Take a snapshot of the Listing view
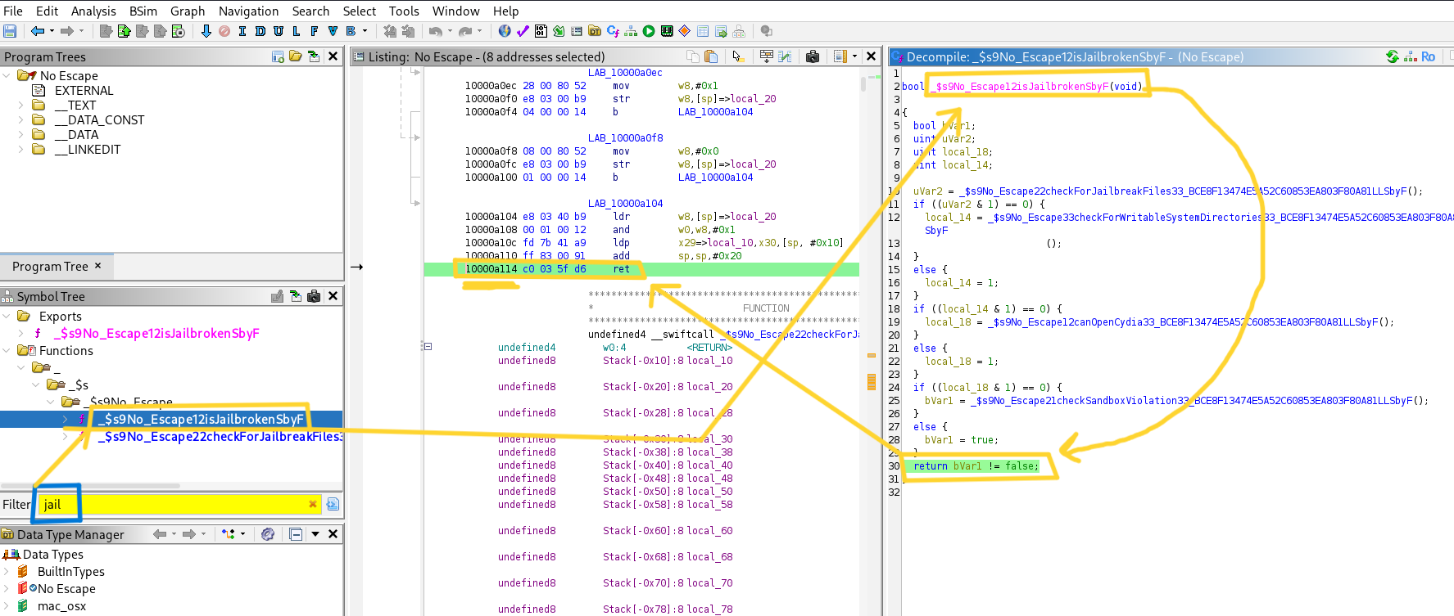Viewport: 1454px width, 616px height. (813, 56)
